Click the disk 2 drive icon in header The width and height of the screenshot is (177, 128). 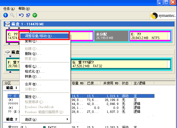pos(8,52)
